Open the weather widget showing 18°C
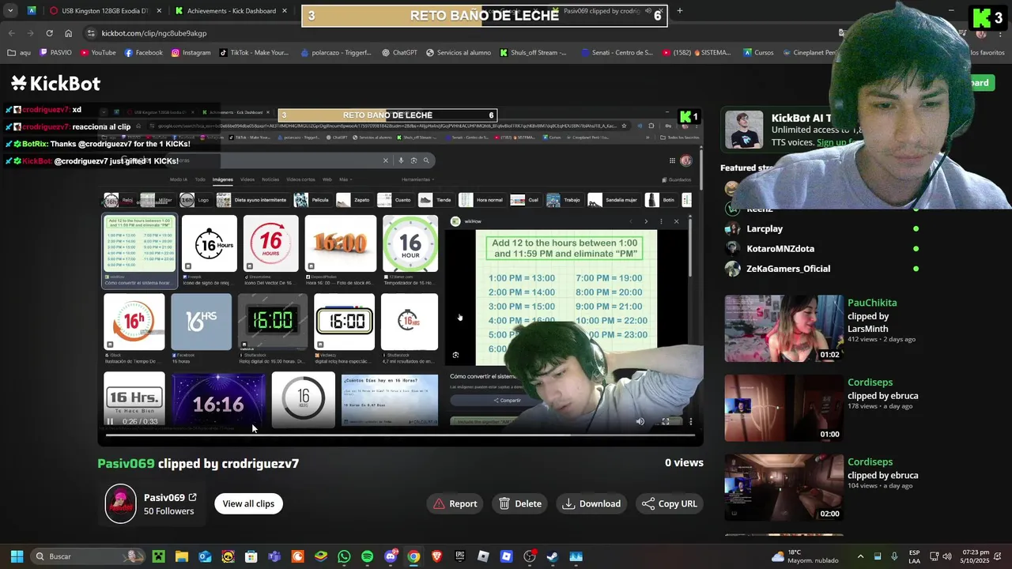This screenshot has width=1012, height=569. pos(805,556)
